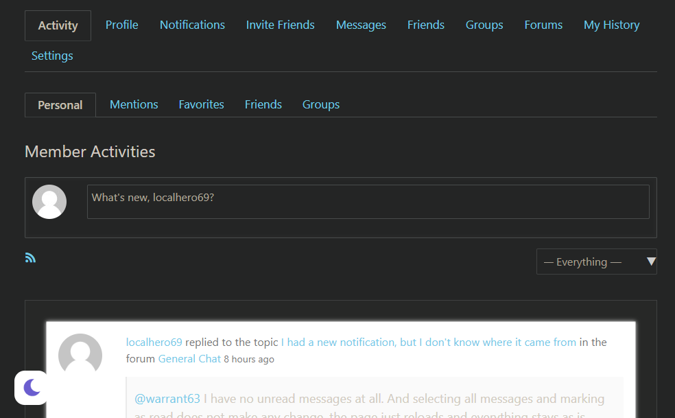Open the RSS feed icon
The height and width of the screenshot is (418, 675).
pyautogui.click(x=30, y=257)
